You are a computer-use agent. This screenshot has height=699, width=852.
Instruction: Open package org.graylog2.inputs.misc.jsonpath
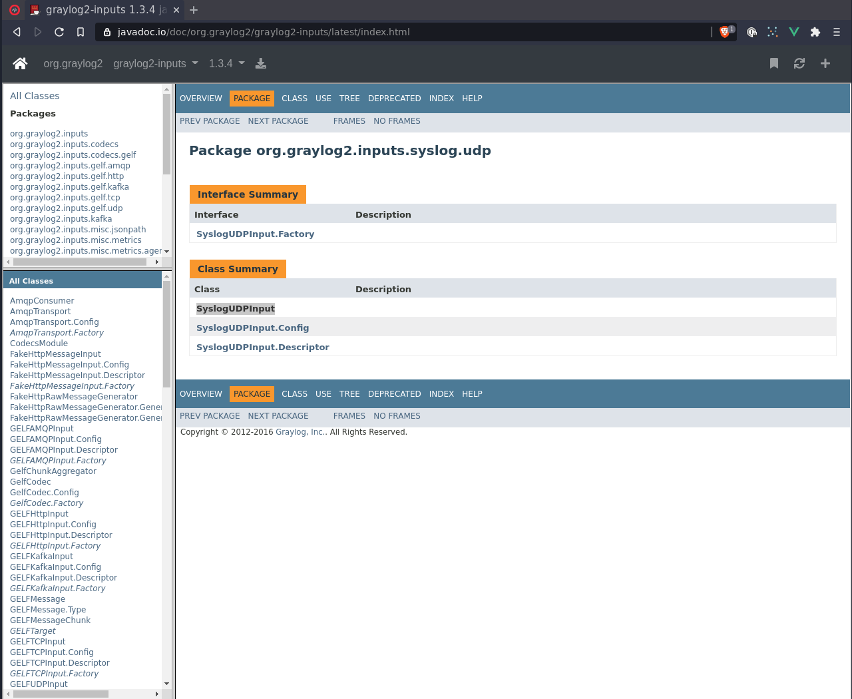78,230
